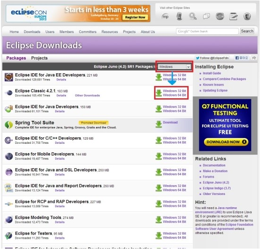Open the Resources menu item
Screen dimensions: 261x250
pyautogui.click(x=110, y=31)
